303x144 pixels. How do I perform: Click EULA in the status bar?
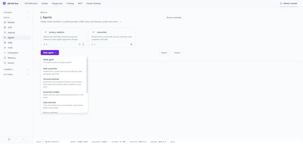pos(173,142)
